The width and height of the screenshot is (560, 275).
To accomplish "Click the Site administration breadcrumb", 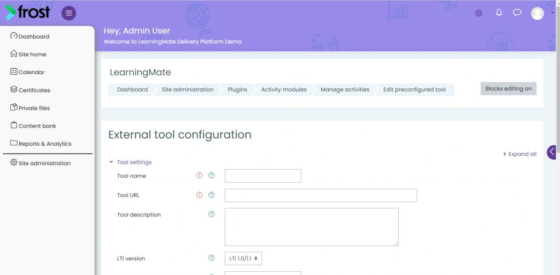I will click(x=188, y=90).
